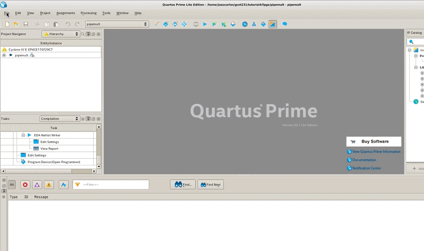Expand the pipemult entity tree node
The height and width of the screenshot is (251, 424).
(4, 55)
